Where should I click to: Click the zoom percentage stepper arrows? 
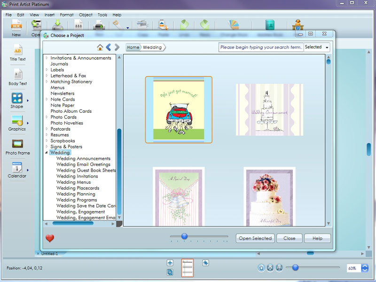pos(365,268)
